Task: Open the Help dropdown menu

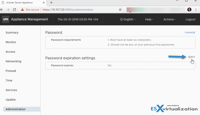Action: 149,19
